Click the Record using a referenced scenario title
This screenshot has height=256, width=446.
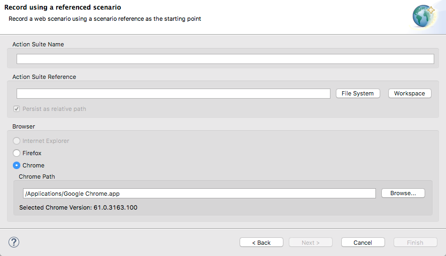63,7
